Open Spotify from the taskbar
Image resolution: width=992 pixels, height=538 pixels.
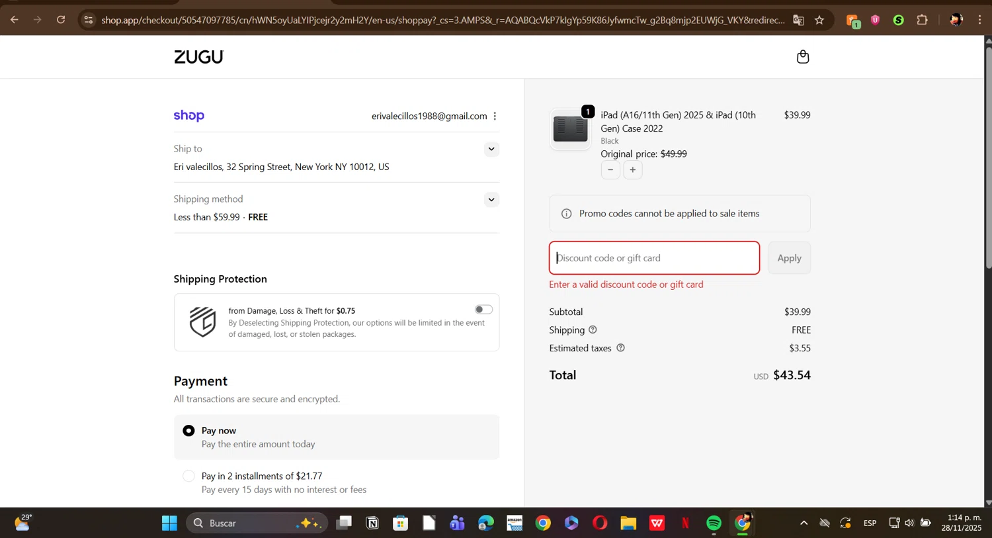[714, 523]
